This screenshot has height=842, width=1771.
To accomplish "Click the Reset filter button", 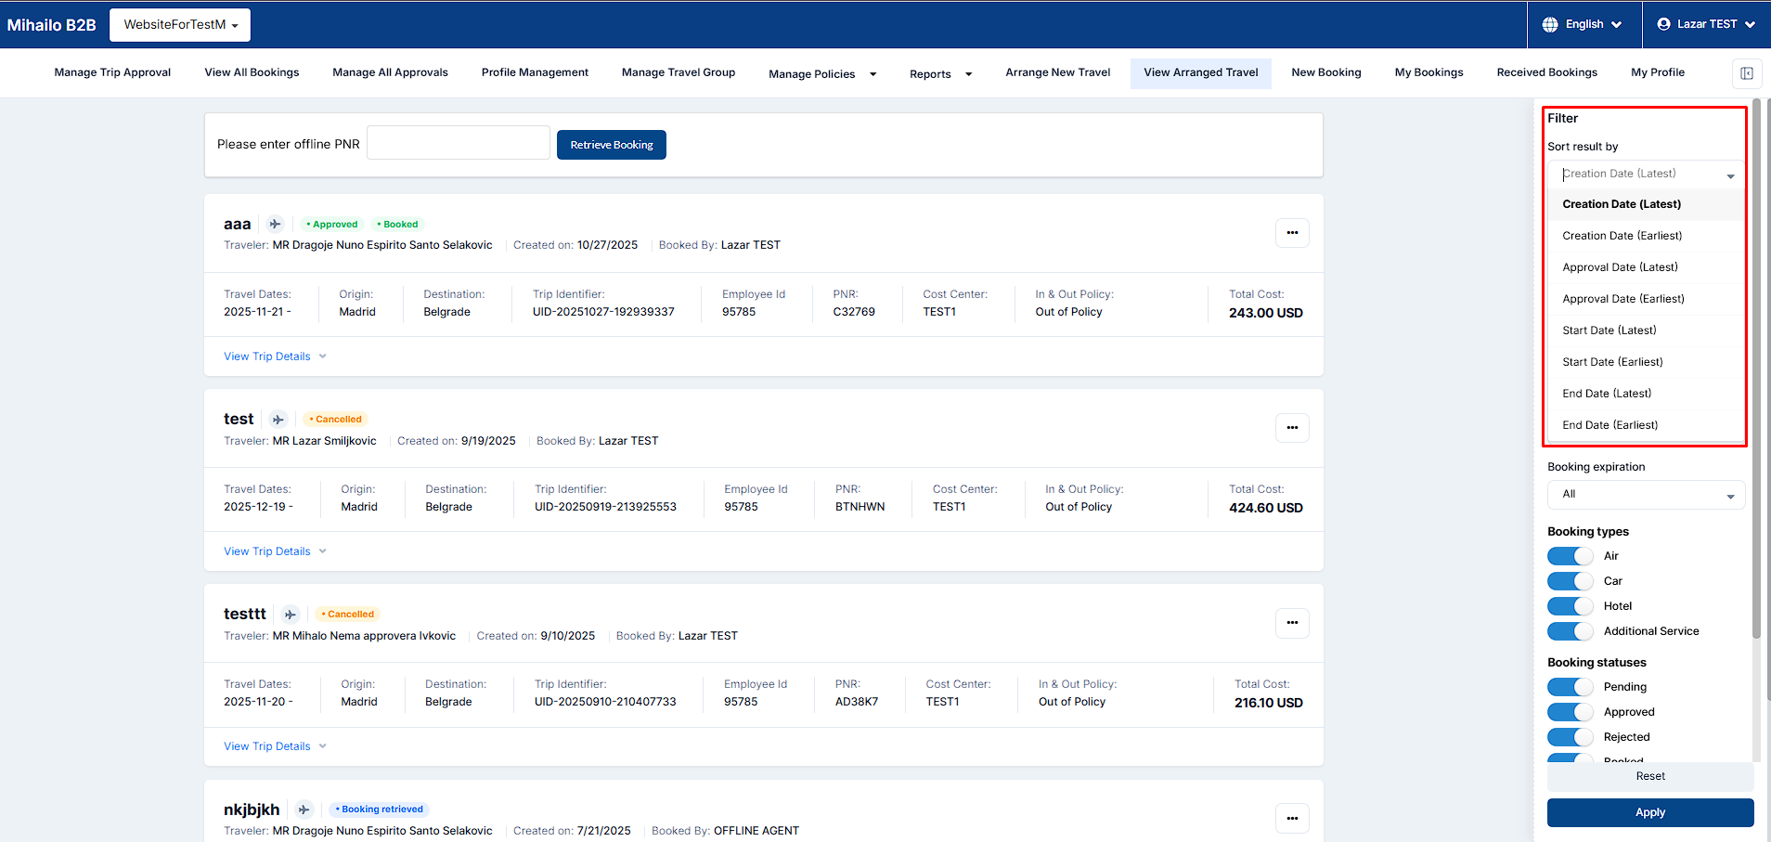I will pyautogui.click(x=1650, y=776).
